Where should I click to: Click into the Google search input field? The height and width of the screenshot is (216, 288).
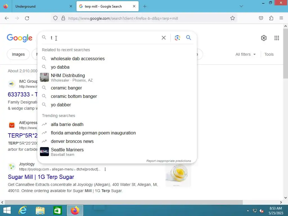(105, 38)
